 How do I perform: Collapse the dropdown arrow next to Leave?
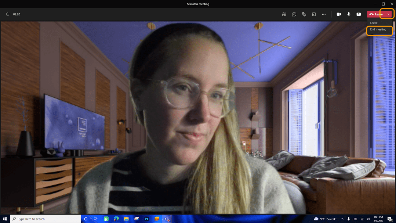tap(388, 14)
